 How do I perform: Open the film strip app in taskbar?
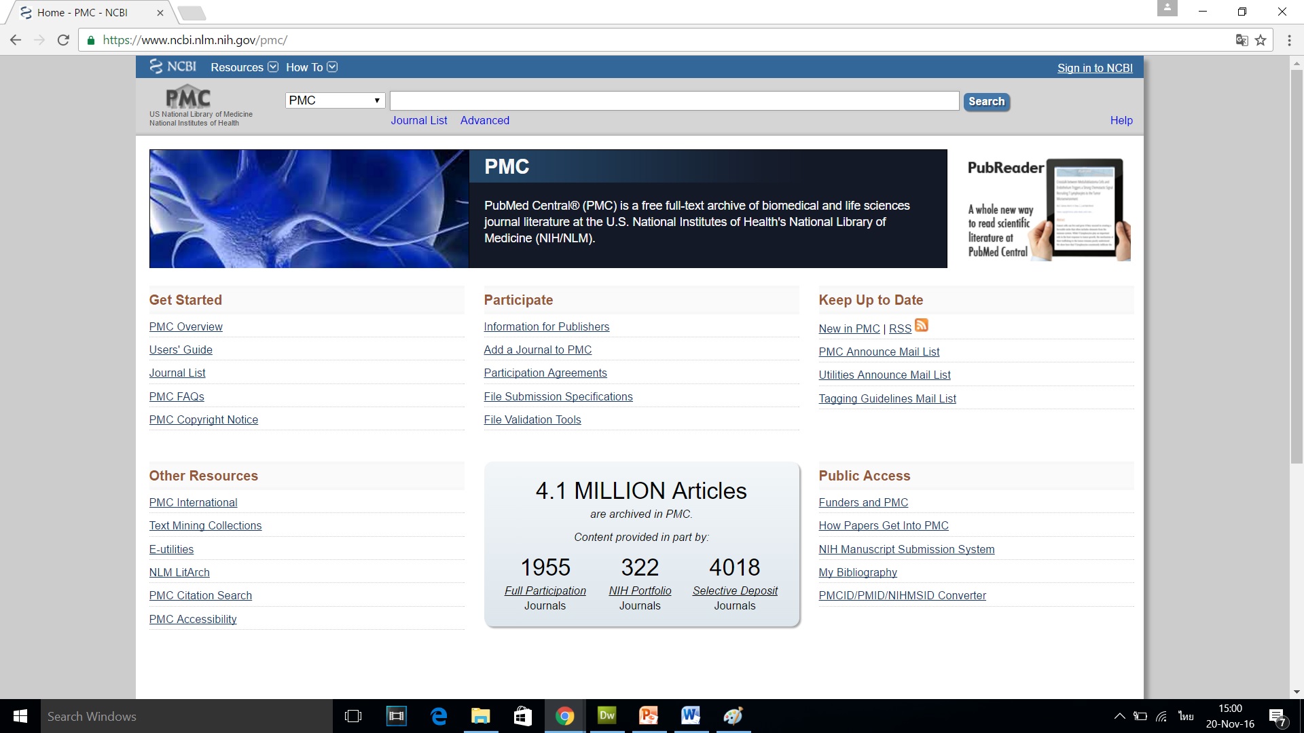396,716
